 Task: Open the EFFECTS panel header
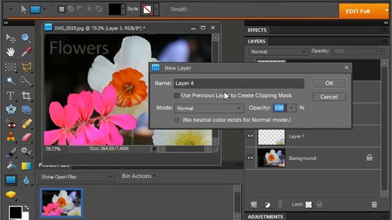(257, 30)
